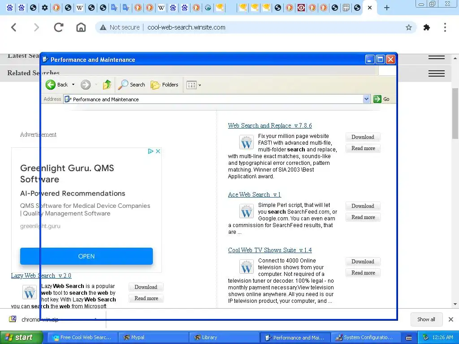Click the W icon beside Web Search and Replace
Image resolution: width=459 pixels, height=344 pixels.
coord(247,142)
